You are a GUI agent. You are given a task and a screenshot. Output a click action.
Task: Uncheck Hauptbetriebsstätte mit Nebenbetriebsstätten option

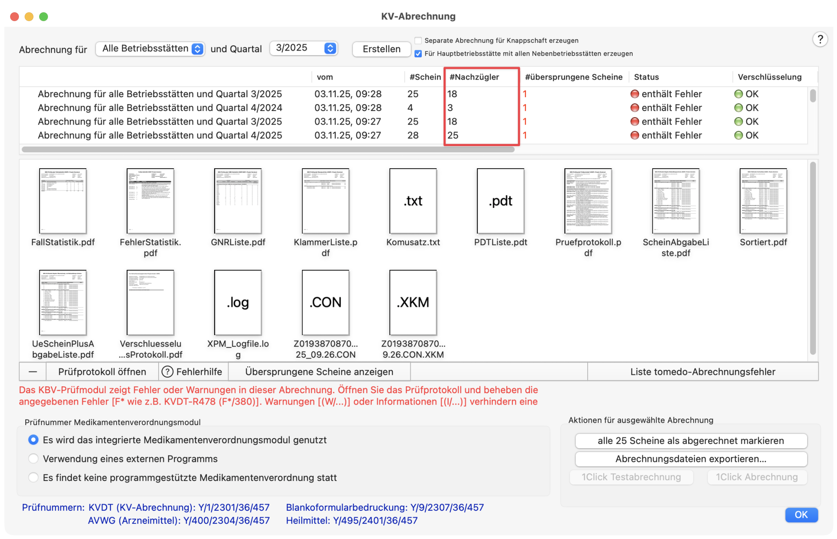pyautogui.click(x=418, y=53)
